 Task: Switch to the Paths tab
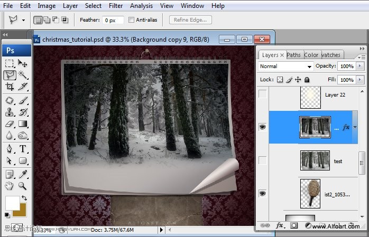coord(293,55)
